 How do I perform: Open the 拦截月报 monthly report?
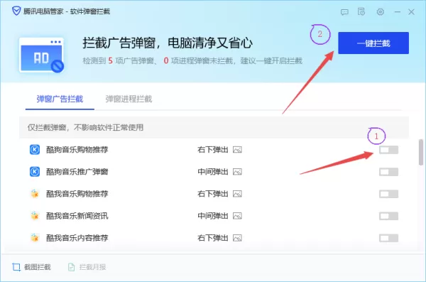pos(87,267)
